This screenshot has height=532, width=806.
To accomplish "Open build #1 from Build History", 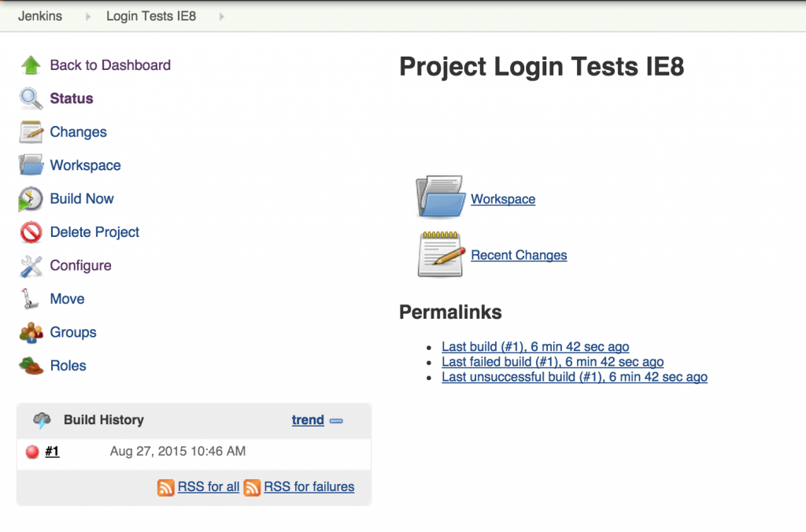I will click(52, 451).
